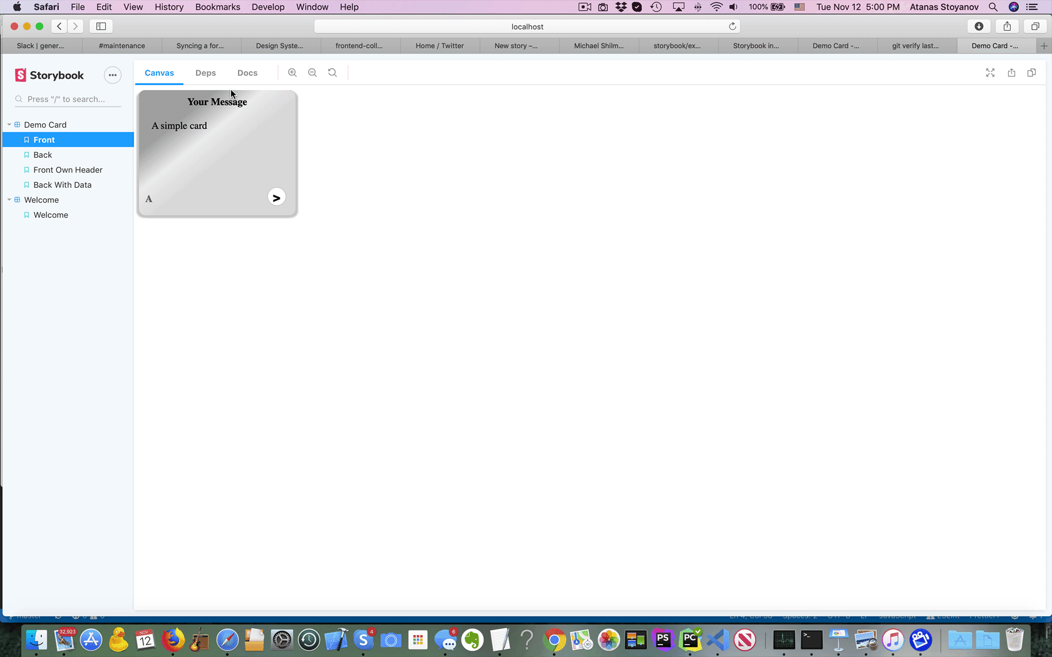The height and width of the screenshot is (657, 1052).
Task: Select the Back story under Demo Card
Action: 43,155
